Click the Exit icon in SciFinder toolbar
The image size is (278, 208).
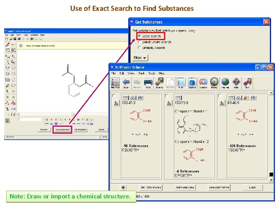point(247,83)
